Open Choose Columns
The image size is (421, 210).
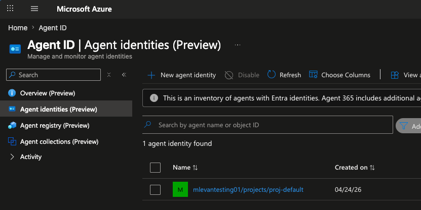(x=339, y=75)
